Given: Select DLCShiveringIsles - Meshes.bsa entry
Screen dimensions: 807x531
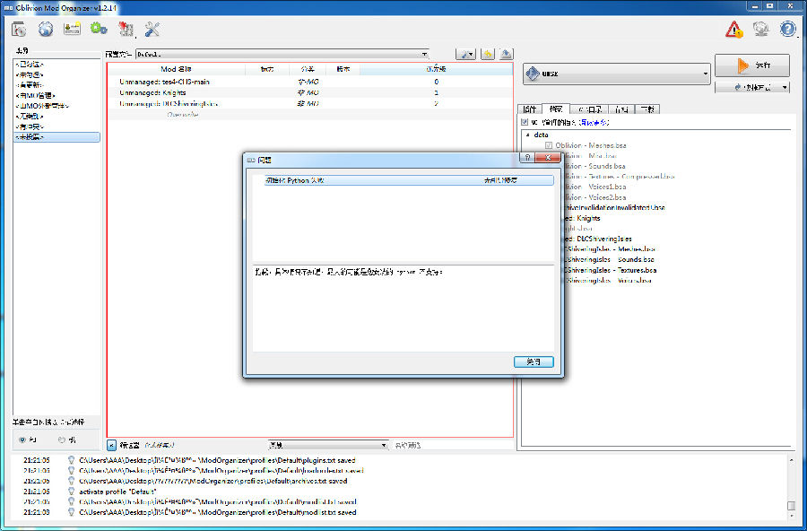Looking at the screenshot, I should [x=610, y=249].
